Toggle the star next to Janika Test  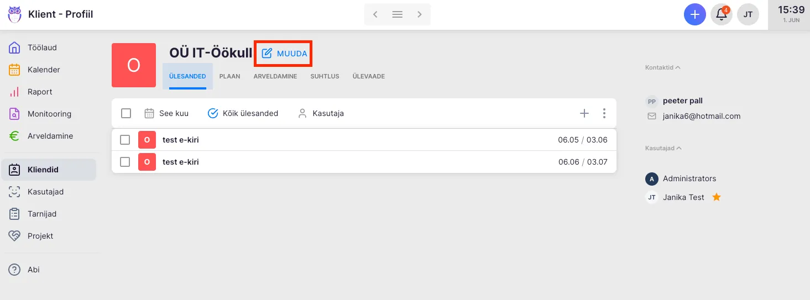717,197
